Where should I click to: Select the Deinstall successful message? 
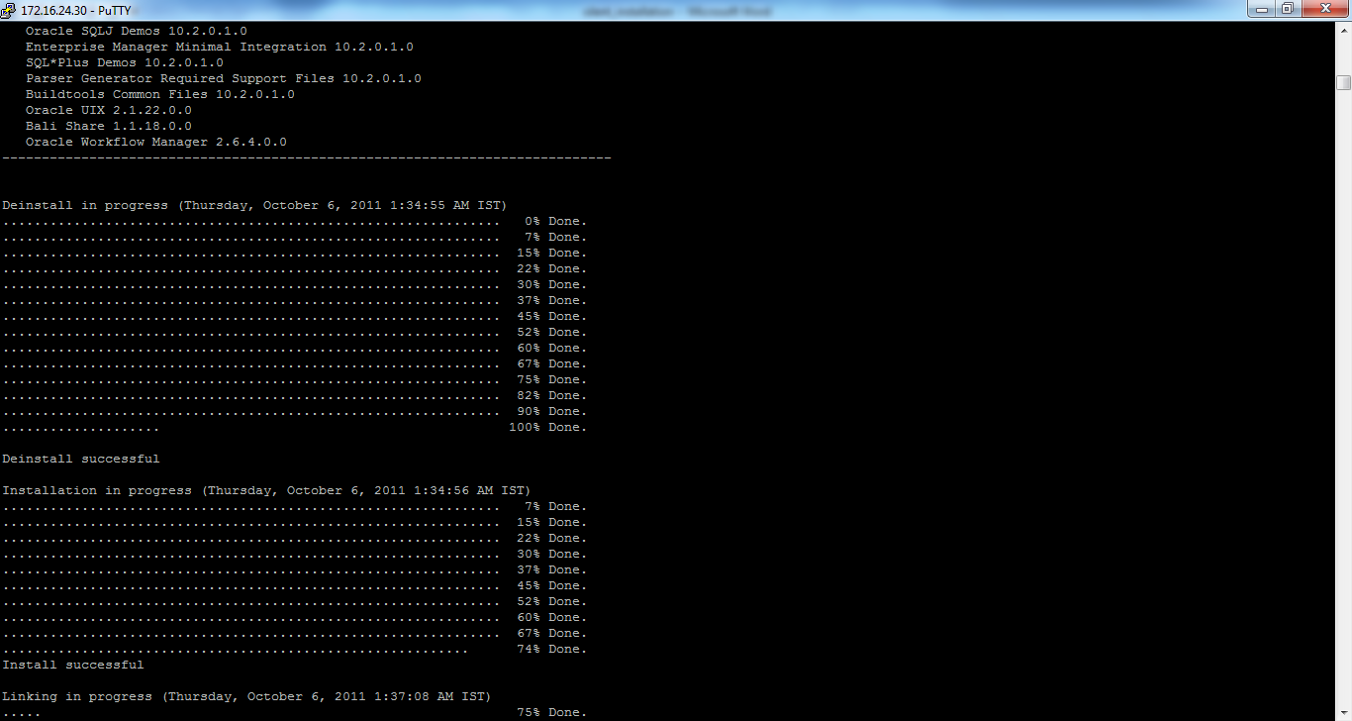pyautogui.click(x=81, y=459)
